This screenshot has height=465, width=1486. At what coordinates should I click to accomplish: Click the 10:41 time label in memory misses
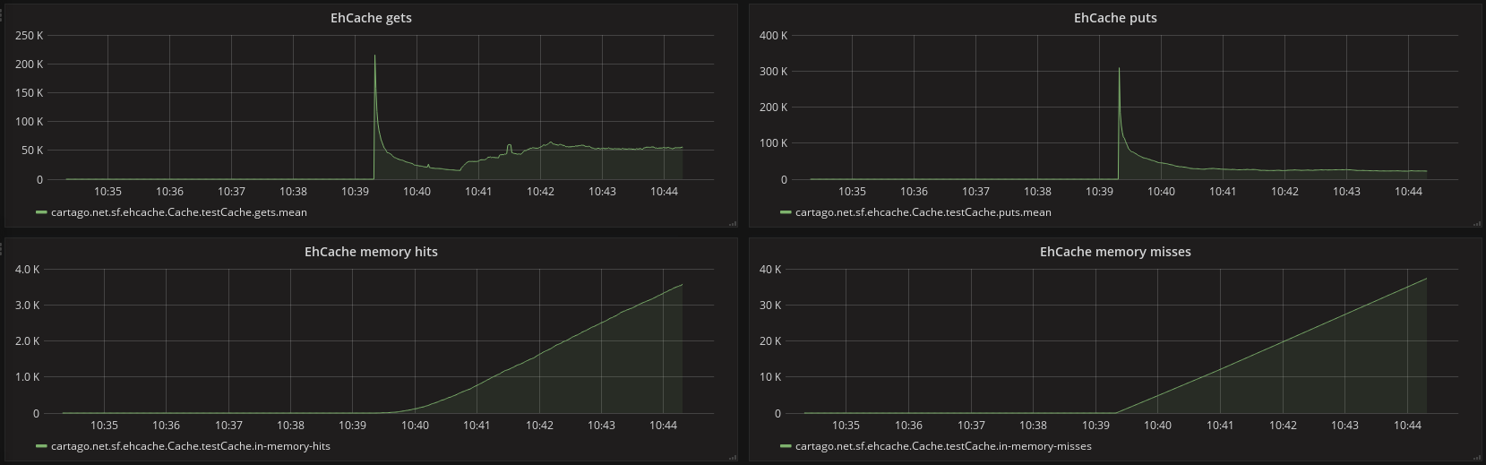tap(1220, 426)
